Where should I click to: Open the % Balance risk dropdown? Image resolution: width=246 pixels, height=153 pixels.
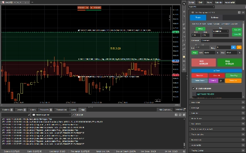click(x=221, y=31)
